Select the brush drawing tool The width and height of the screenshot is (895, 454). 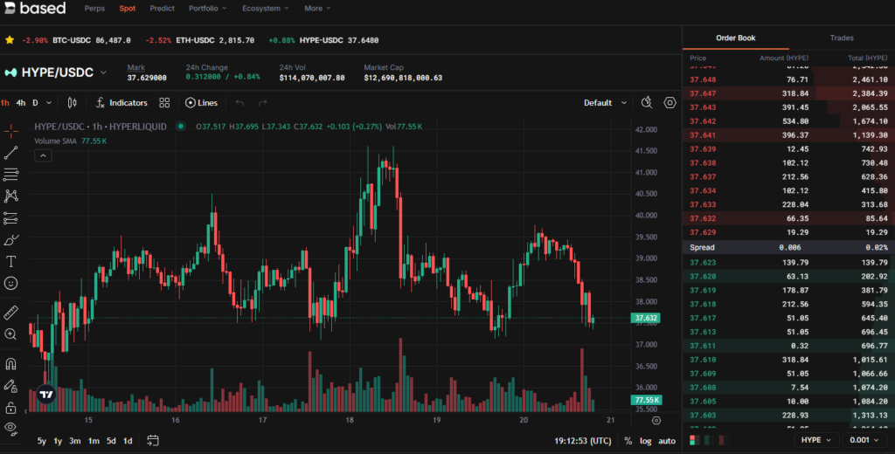click(x=11, y=239)
